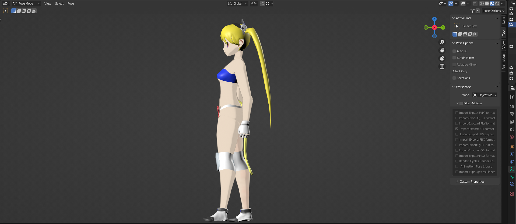Choose Invert Selection mode in tool header

click(x=29, y=11)
